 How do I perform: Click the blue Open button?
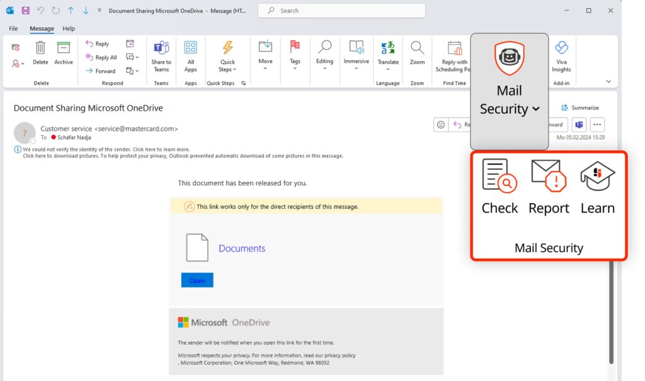coord(197,280)
